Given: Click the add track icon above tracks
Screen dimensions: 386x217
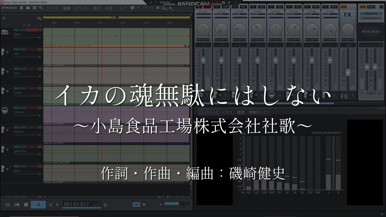Looking at the screenshot, I should 39,18.
